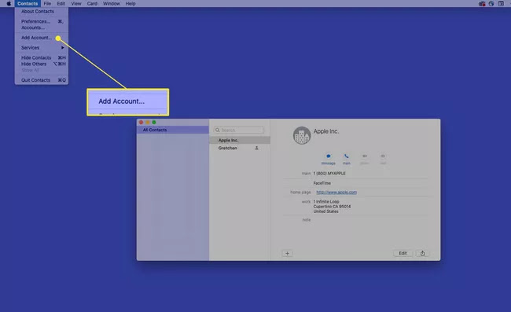
Task: Click the 1 (800) MYAPPLE phone number
Action: [x=329, y=174]
